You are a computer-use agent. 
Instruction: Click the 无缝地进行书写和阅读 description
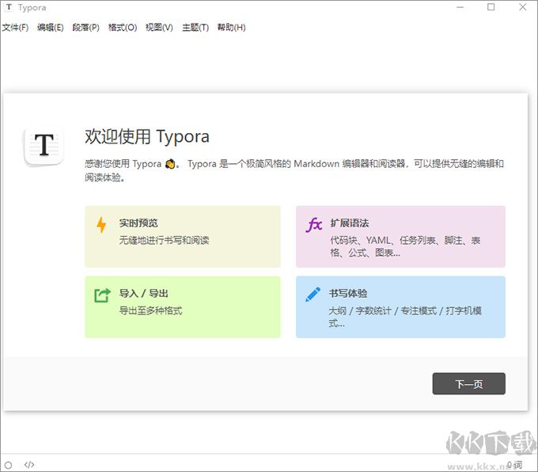pos(164,240)
